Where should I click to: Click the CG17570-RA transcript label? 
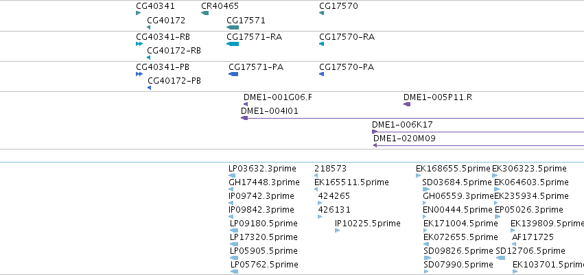347,37
